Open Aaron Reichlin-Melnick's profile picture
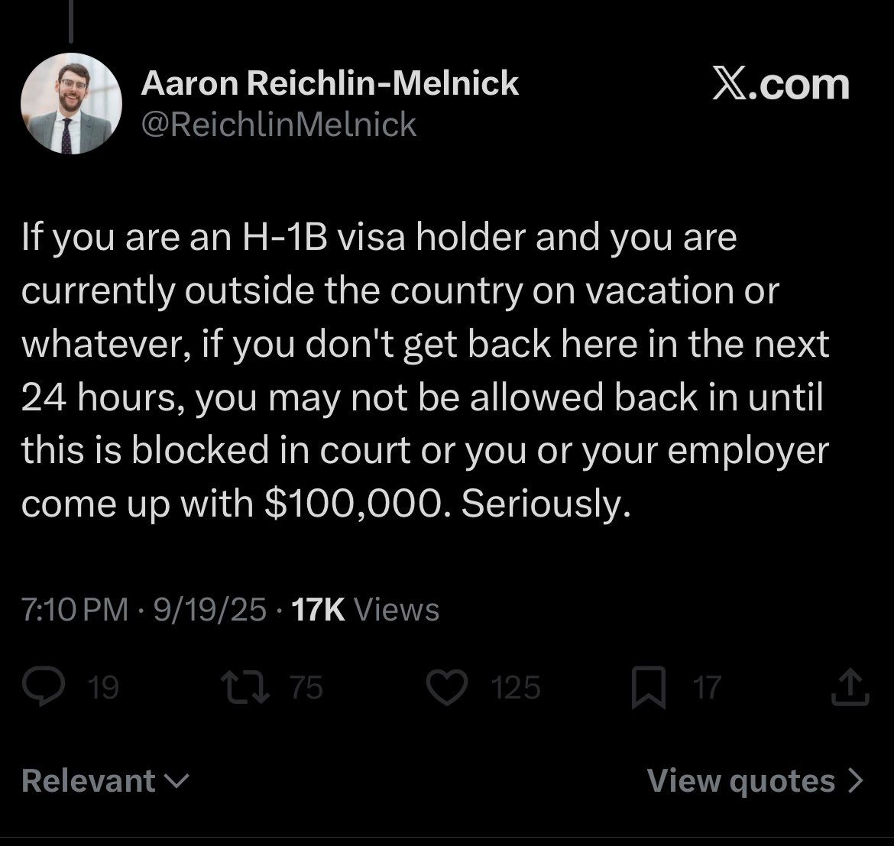 (71, 104)
